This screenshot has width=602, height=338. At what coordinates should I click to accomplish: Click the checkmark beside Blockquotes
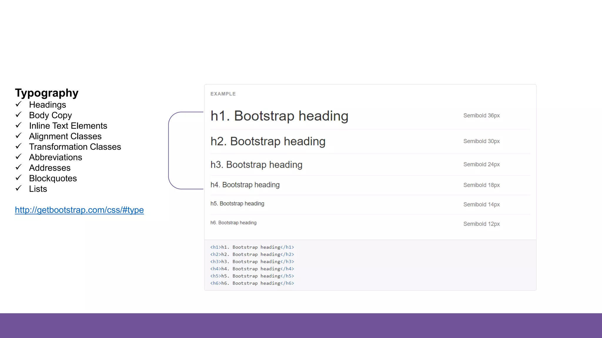pos(19,178)
